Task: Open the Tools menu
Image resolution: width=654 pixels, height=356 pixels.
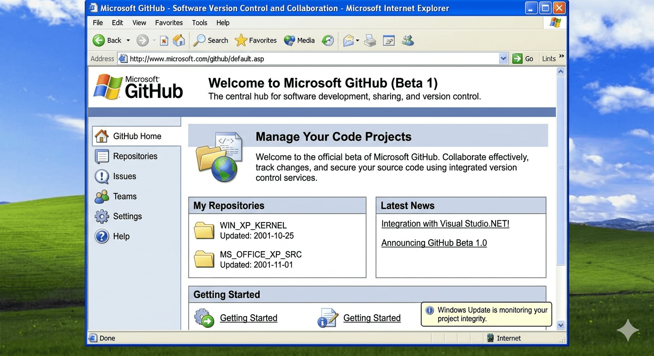Action: pos(200,23)
